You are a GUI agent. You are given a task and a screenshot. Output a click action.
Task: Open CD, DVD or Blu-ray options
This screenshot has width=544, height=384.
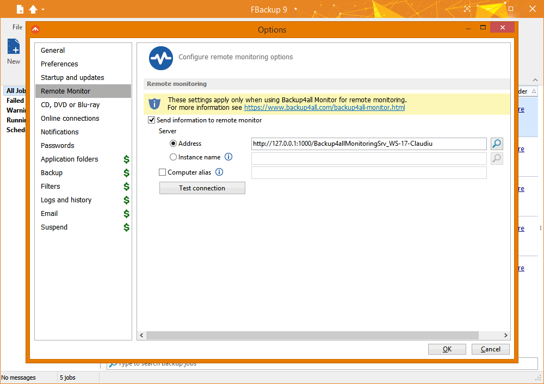83,105
